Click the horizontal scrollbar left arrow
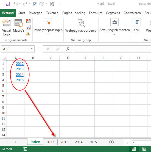Image resolution: width=151 pixels, height=152 pixels. pos(134,142)
